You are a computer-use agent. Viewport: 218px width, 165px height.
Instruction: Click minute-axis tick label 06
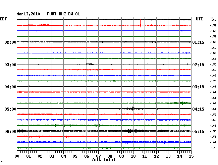point(87,156)
